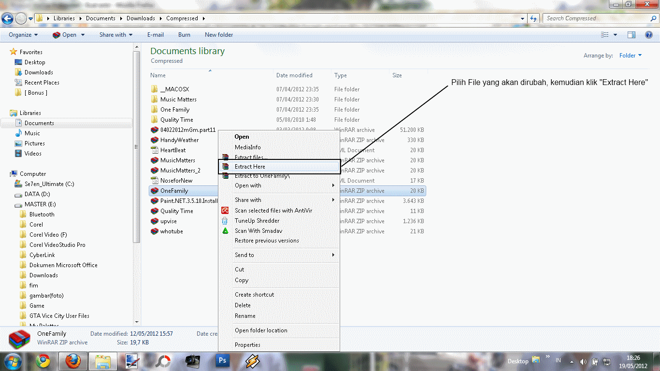This screenshot has height=371, width=660.
Task: Select the HandyWeather archive icon
Action: pyautogui.click(x=155, y=140)
